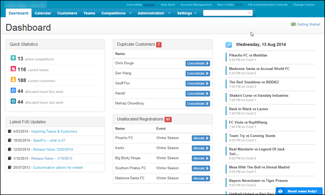The width and height of the screenshot is (325, 195).
Task: Click the current teams pink icon
Action: coord(13,68)
